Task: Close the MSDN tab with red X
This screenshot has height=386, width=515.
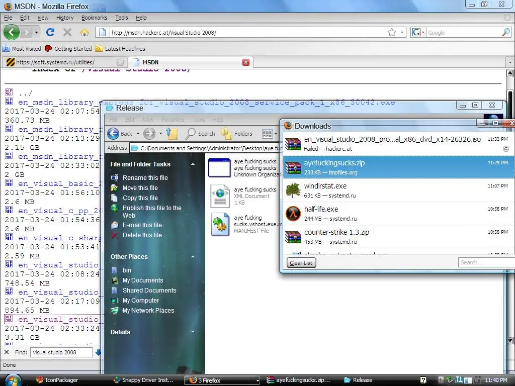Action: pyautogui.click(x=245, y=62)
